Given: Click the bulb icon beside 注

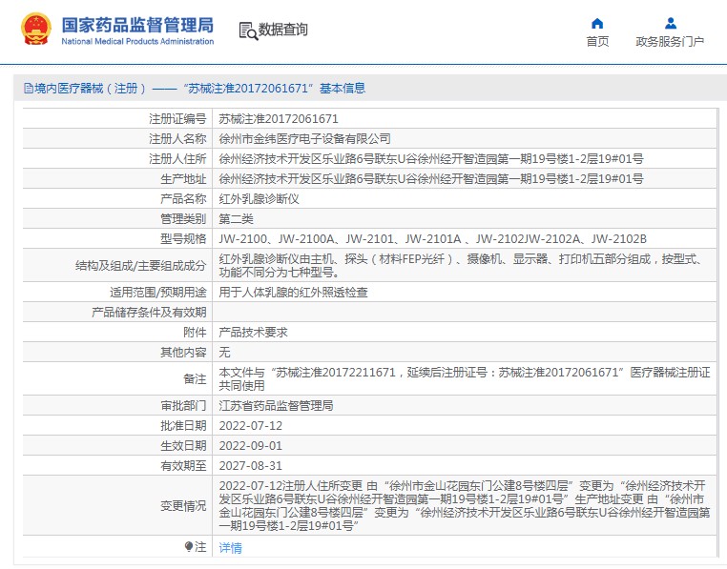Looking at the screenshot, I should pos(189,547).
